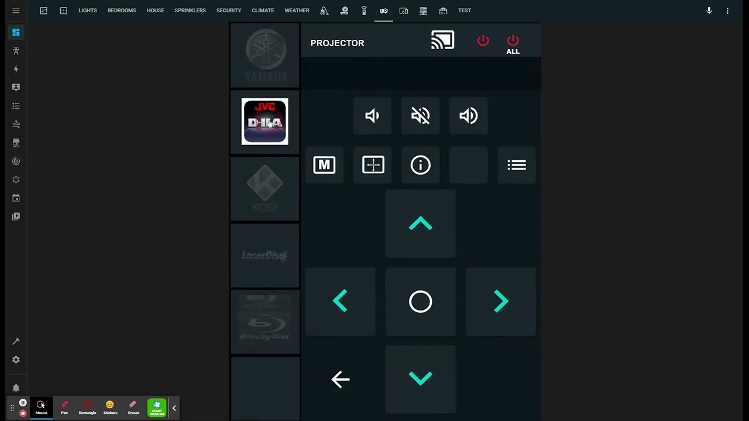Viewport: 749px width, 421px height.
Task: Open the Calendar sidebar item
Action: [16, 198]
